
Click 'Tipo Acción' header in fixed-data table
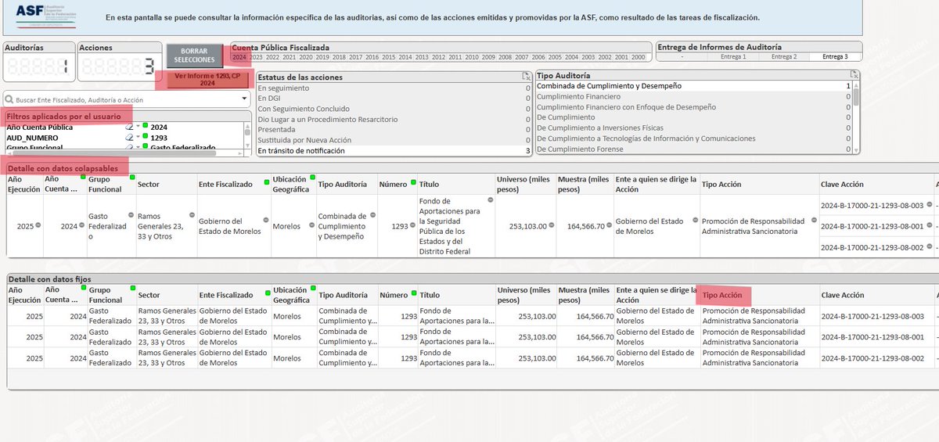[722, 295]
